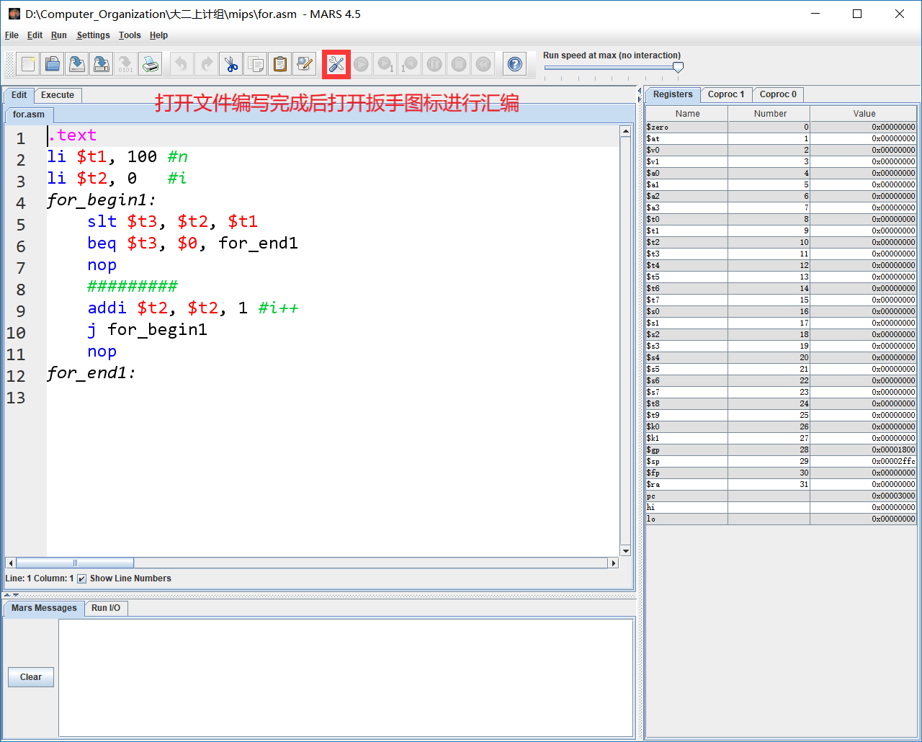Viewport: 922px width, 742px height.
Task: Open the Settings menu
Action: pos(93,35)
